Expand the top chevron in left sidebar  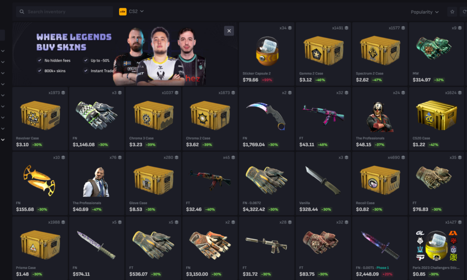[x=2, y=51]
